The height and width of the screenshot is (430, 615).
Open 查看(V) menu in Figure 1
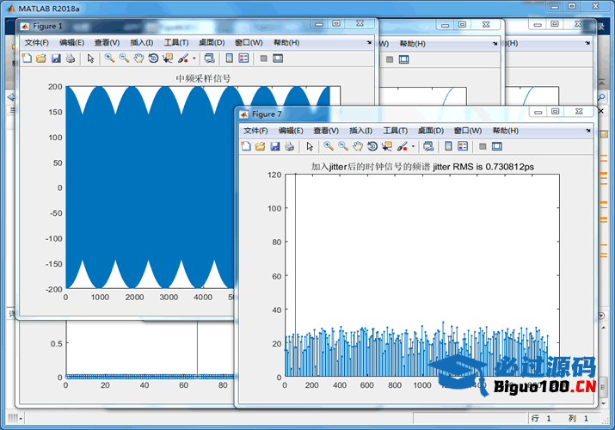coord(107,43)
